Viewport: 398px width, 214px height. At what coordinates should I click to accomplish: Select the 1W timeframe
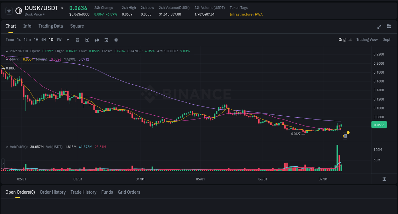[x=59, y=40]
